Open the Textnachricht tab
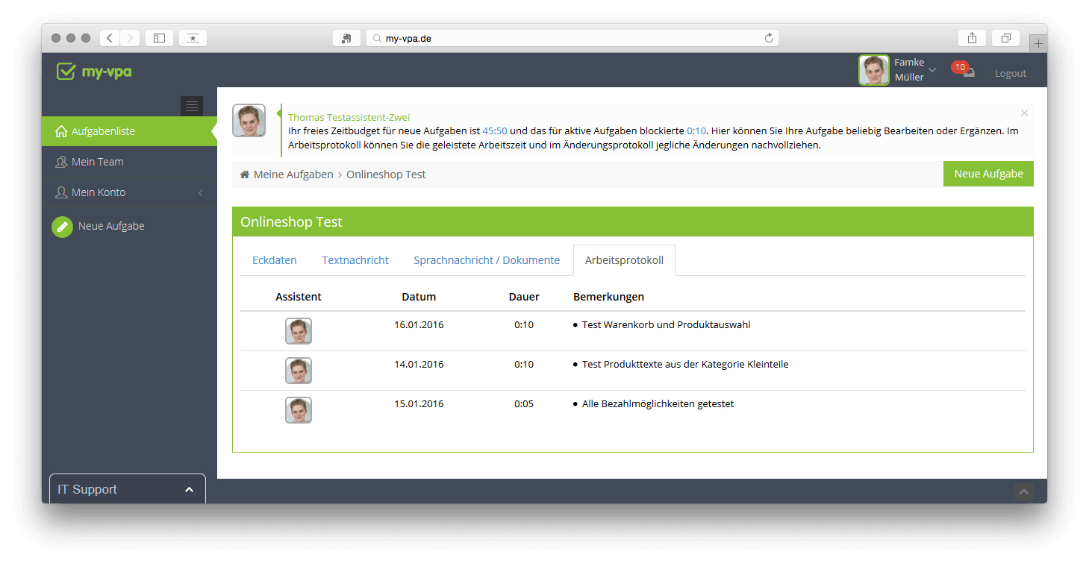The height and width of the screenshot is (563, 1089). pyautogui.click(x=355, y=260)
